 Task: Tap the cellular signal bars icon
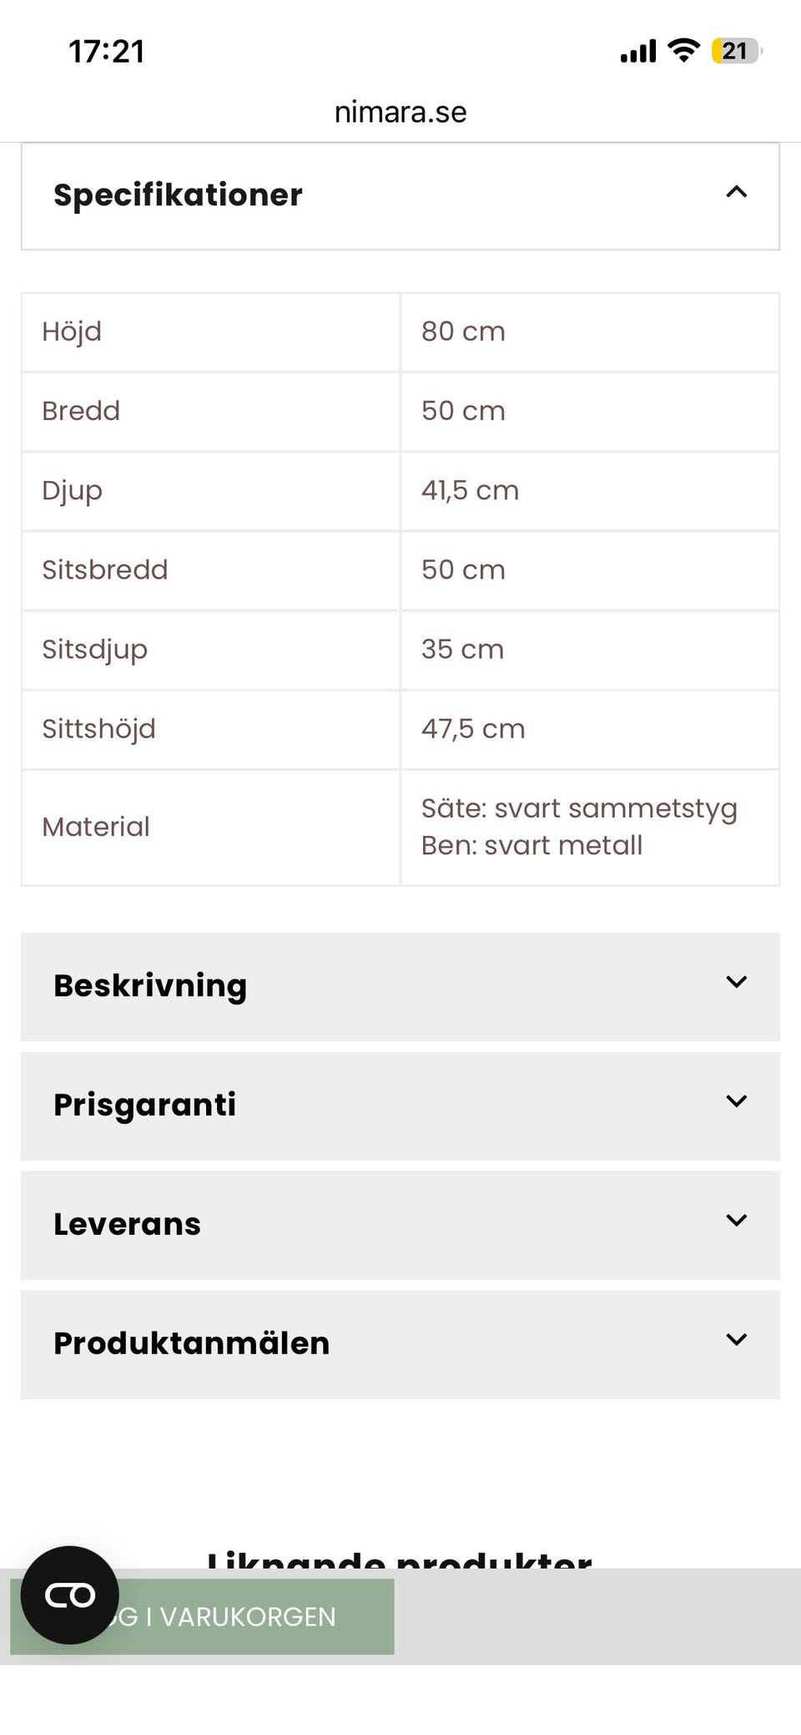638,52
